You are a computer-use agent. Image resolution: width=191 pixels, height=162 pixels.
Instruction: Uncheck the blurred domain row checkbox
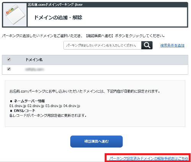[9, 69]
